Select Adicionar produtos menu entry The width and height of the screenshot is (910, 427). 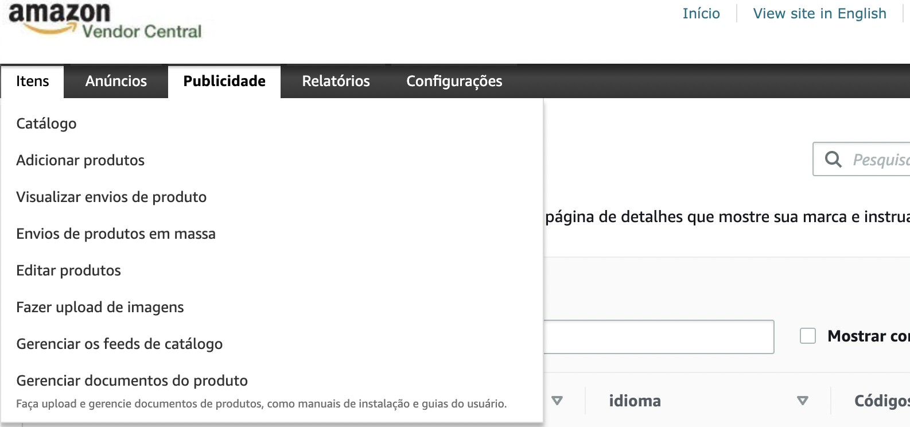coord(80,160)
